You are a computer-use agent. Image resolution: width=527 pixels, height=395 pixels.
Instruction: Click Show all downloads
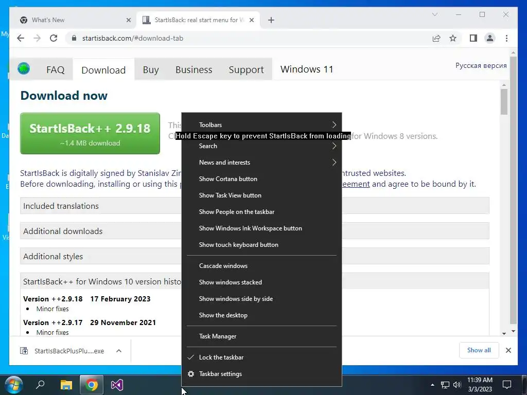tap(479, 350)
